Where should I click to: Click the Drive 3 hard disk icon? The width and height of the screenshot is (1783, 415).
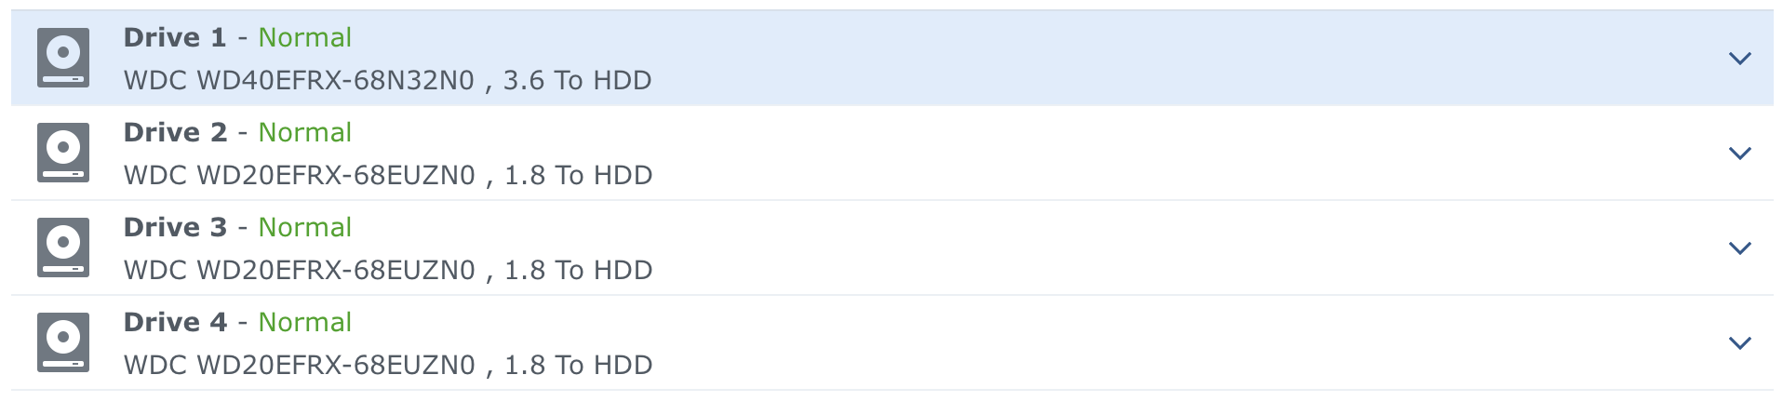(63, 248)
